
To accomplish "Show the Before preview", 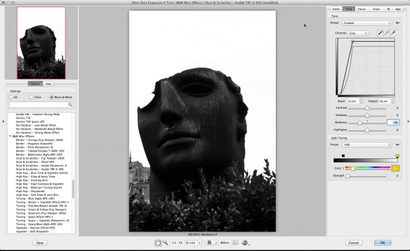I will point(225,243).
